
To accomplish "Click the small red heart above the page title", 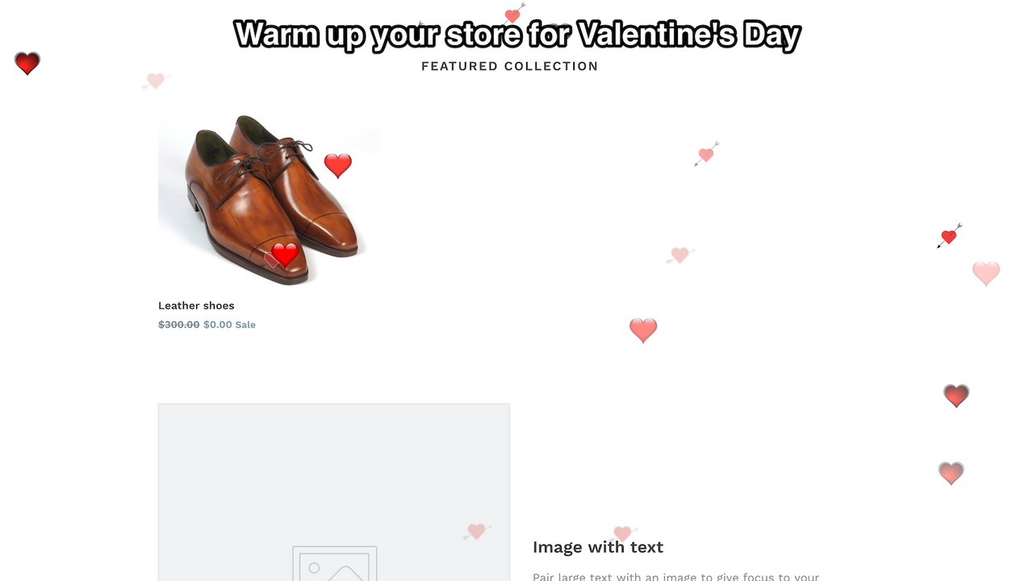I will click(x=512, y=14).
